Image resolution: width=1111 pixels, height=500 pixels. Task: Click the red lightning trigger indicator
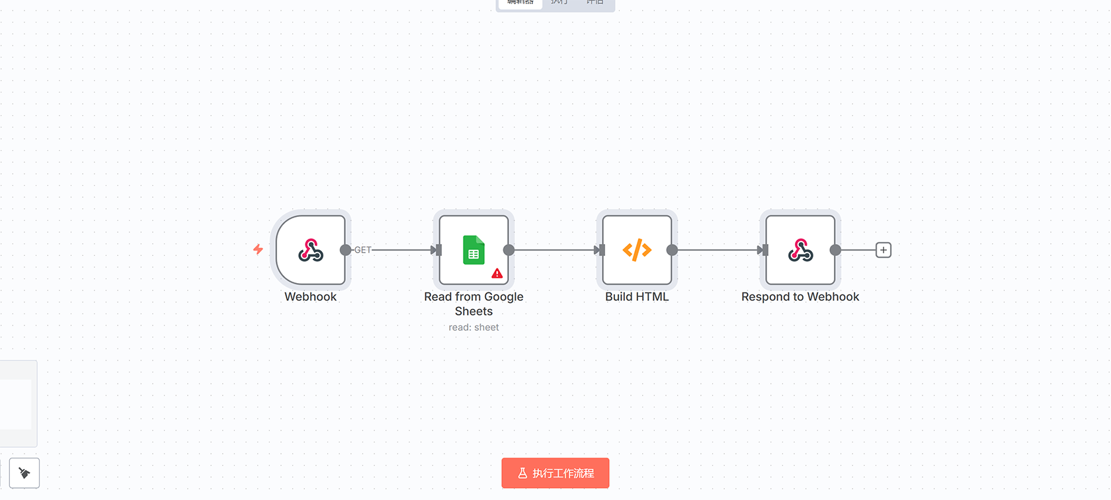coord(258,249)
